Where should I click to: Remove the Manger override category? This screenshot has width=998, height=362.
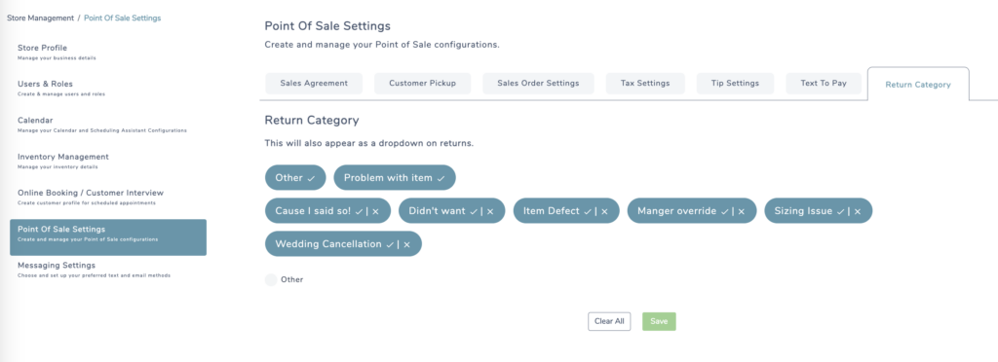[742, 211]
